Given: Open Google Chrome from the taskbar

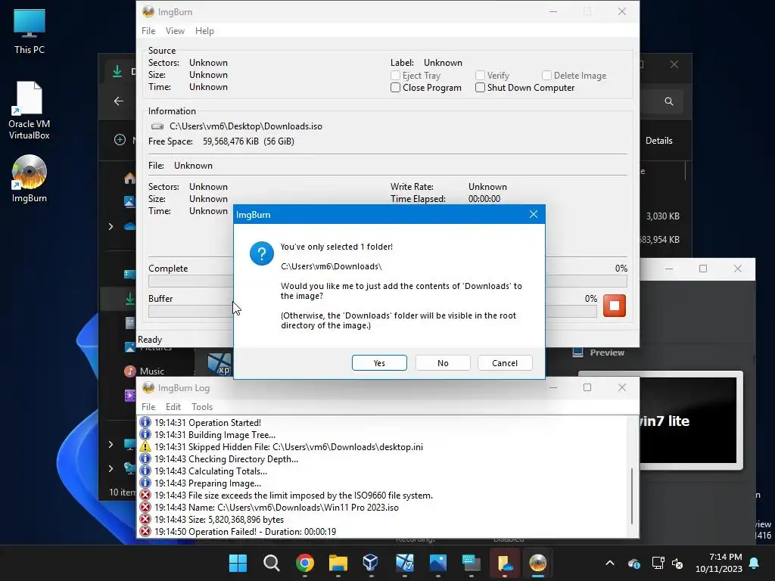Looking at the screenshot, I should 305,563.
